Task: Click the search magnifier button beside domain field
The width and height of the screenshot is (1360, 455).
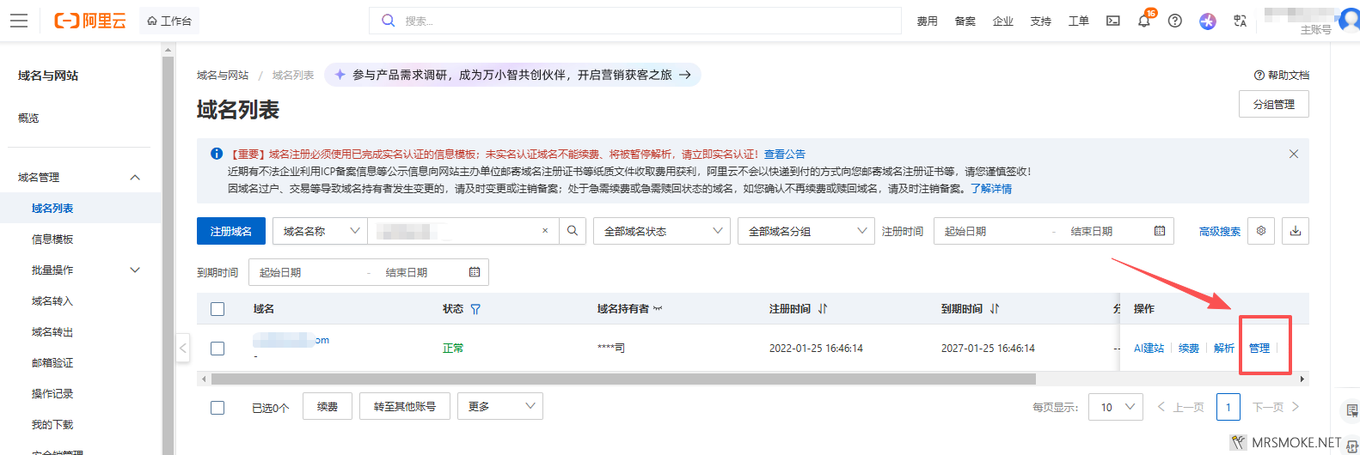Action: [573, 231]
